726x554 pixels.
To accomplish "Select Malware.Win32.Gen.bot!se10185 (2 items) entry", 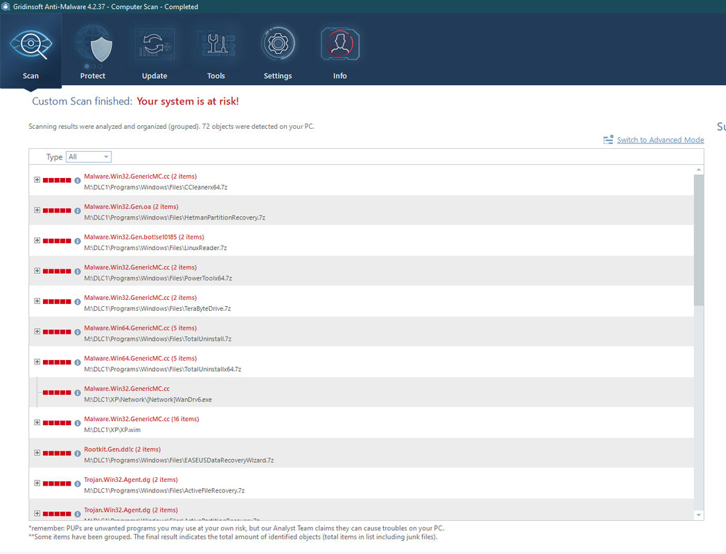I will click(x=144, y=237).
